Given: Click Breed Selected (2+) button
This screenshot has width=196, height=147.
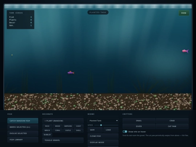Looking at the screenshot, I should [23, 127].
